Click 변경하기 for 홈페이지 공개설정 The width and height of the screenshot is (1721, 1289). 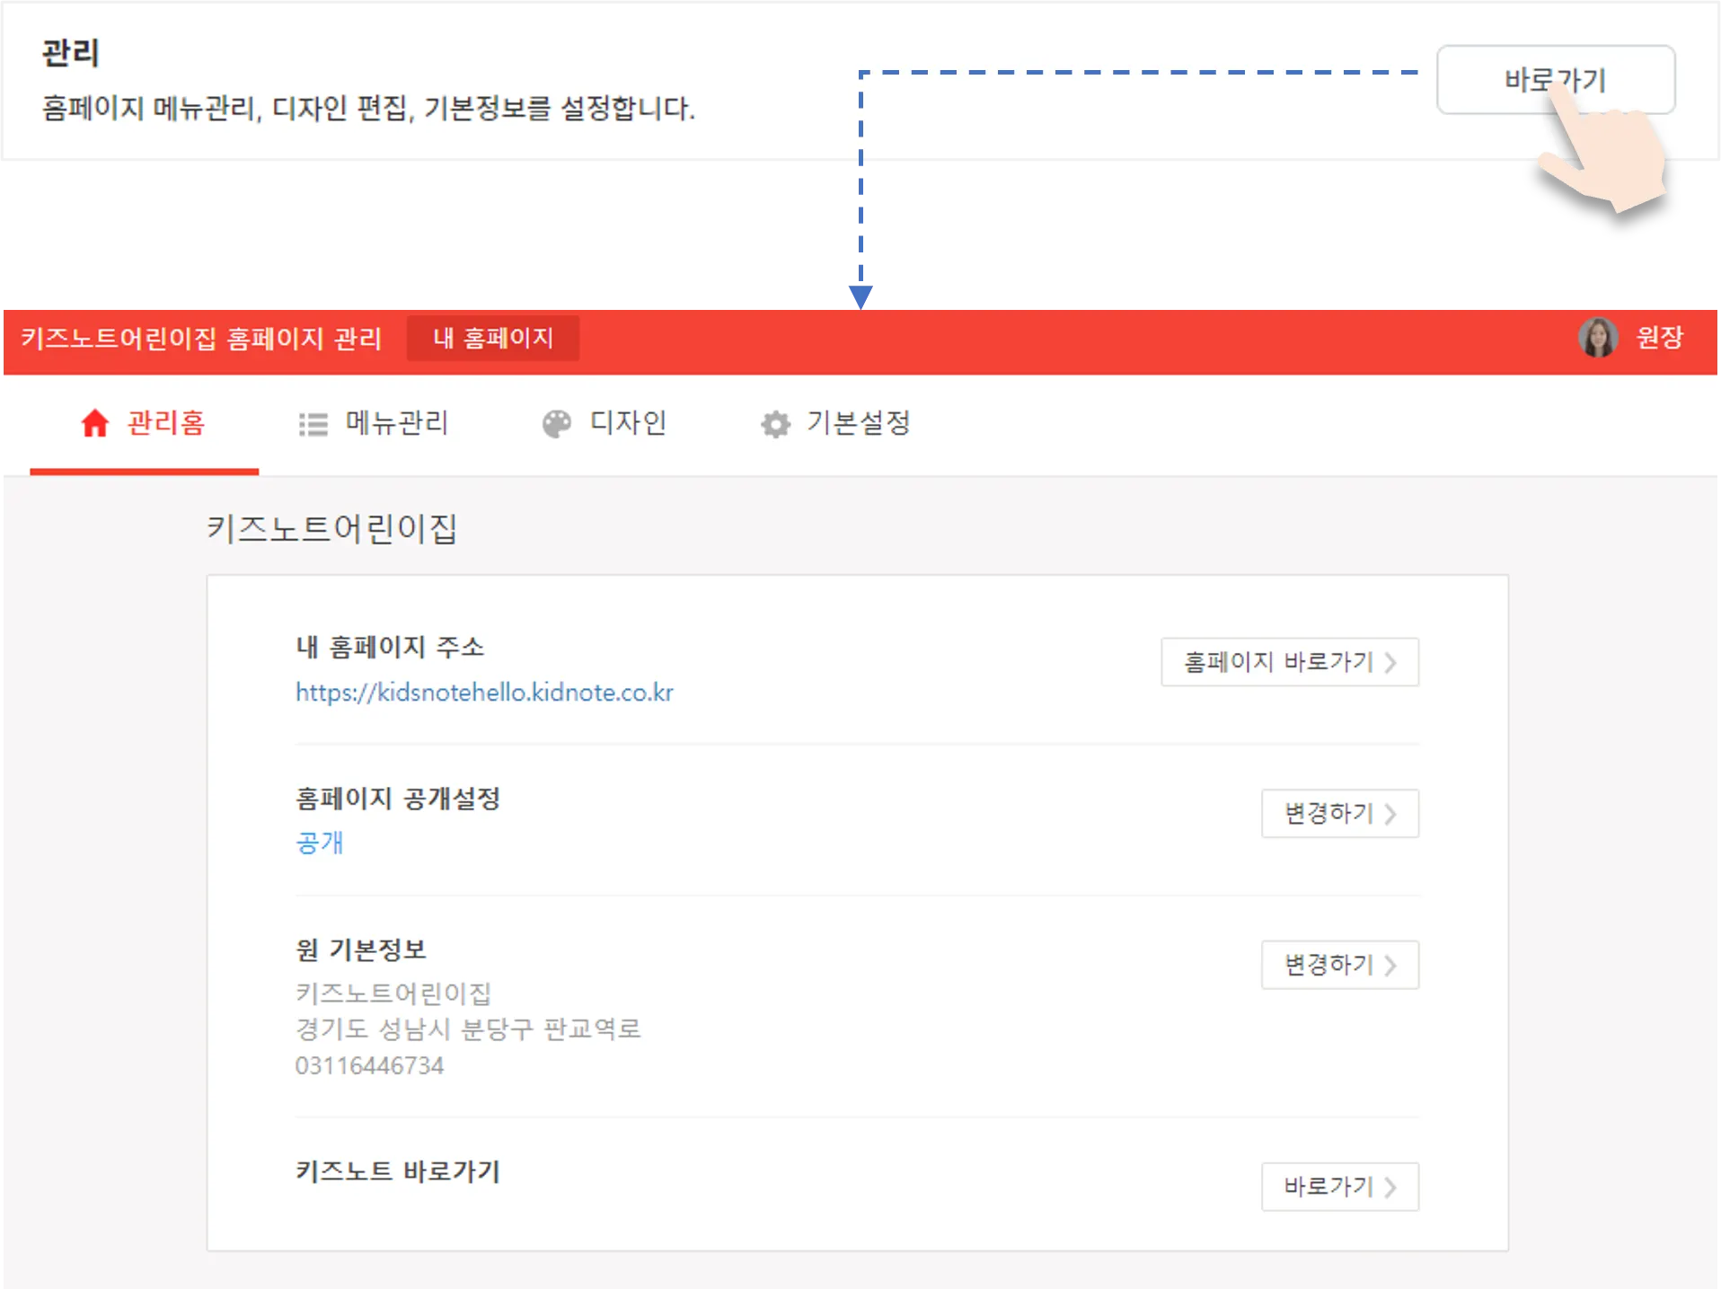coord(1340,814)
